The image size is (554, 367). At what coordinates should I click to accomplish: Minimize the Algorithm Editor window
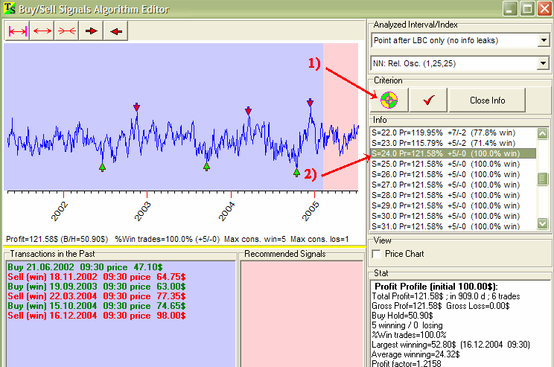(x=510, y=8)
